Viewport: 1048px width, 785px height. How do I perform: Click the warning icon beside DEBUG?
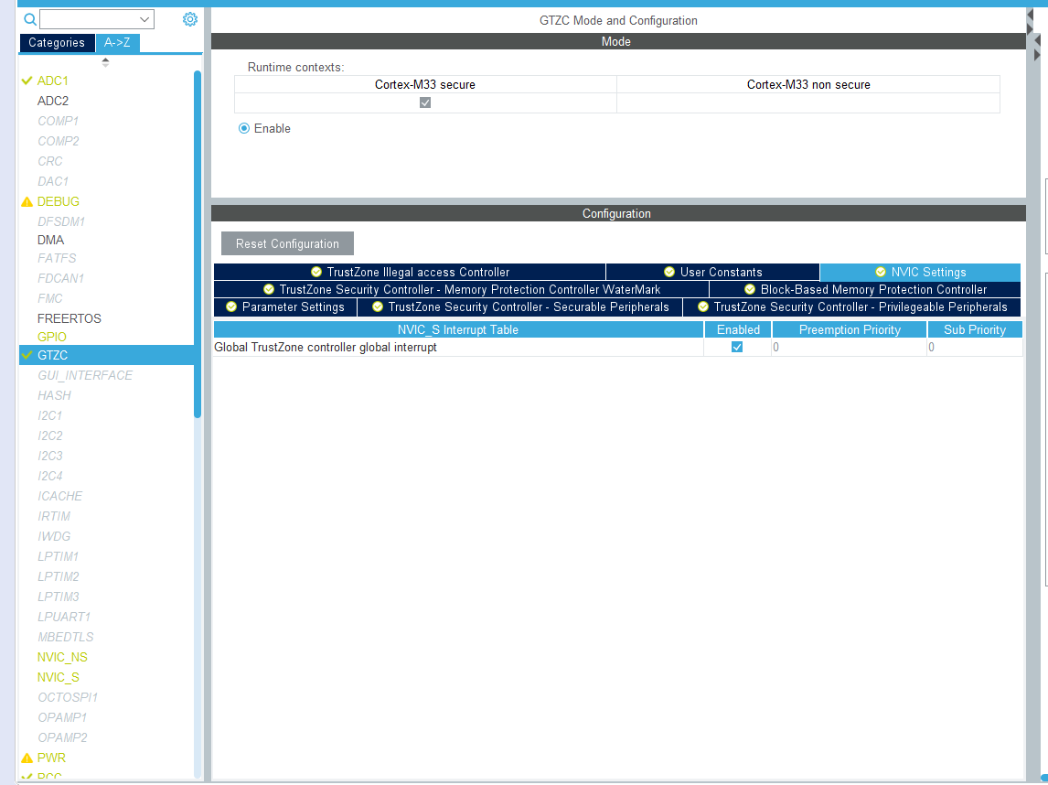pos(26,201)
